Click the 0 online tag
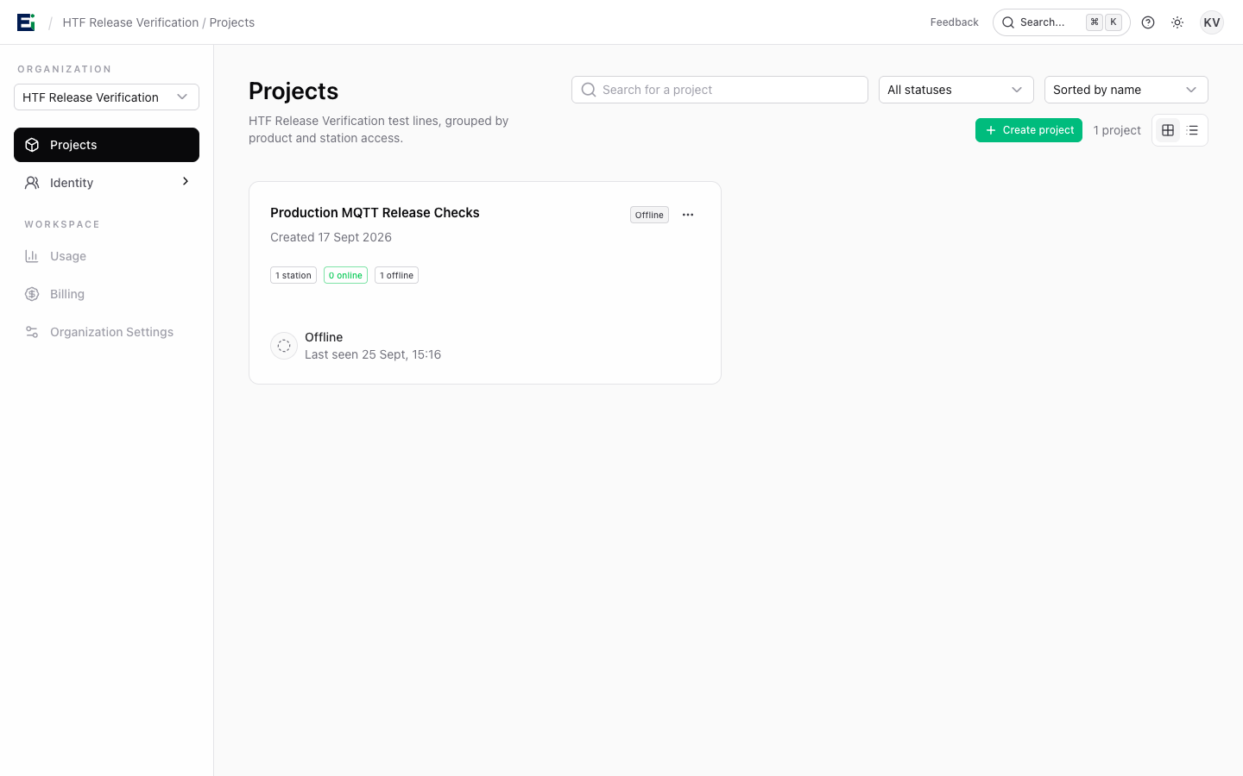The width and height of the screenshot is (1243, 776). click(x=345, y=275)
